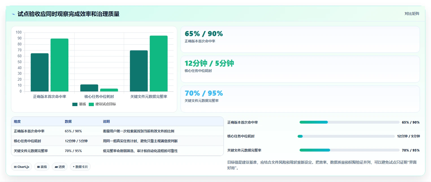Click the 基线 bar for 核心任务中位耗时

click(89, 88)
